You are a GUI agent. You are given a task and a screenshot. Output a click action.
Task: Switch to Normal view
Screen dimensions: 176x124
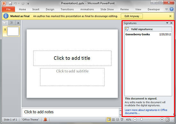click(x=109, y=120)
